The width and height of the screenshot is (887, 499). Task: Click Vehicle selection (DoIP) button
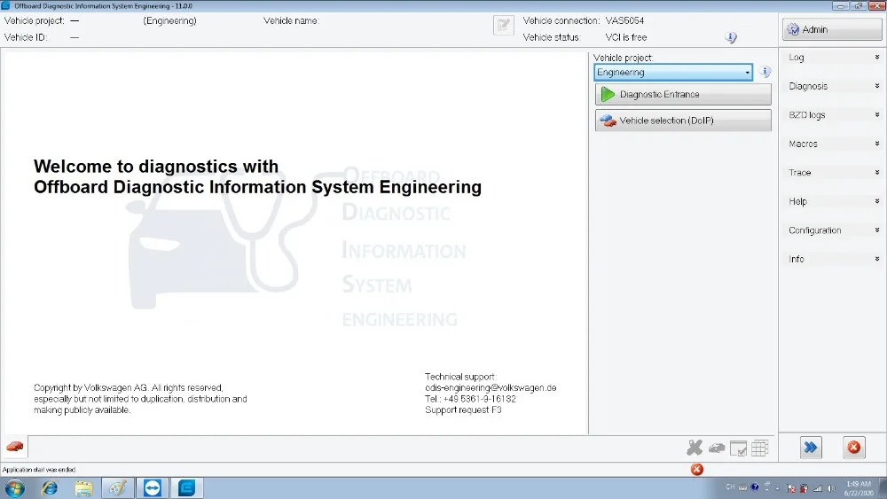683,121
